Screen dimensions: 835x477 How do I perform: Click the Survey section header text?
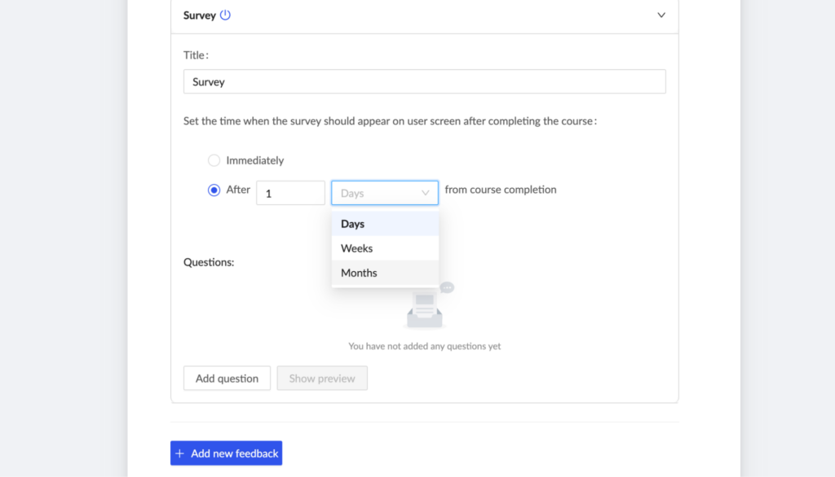click(200, 15)
